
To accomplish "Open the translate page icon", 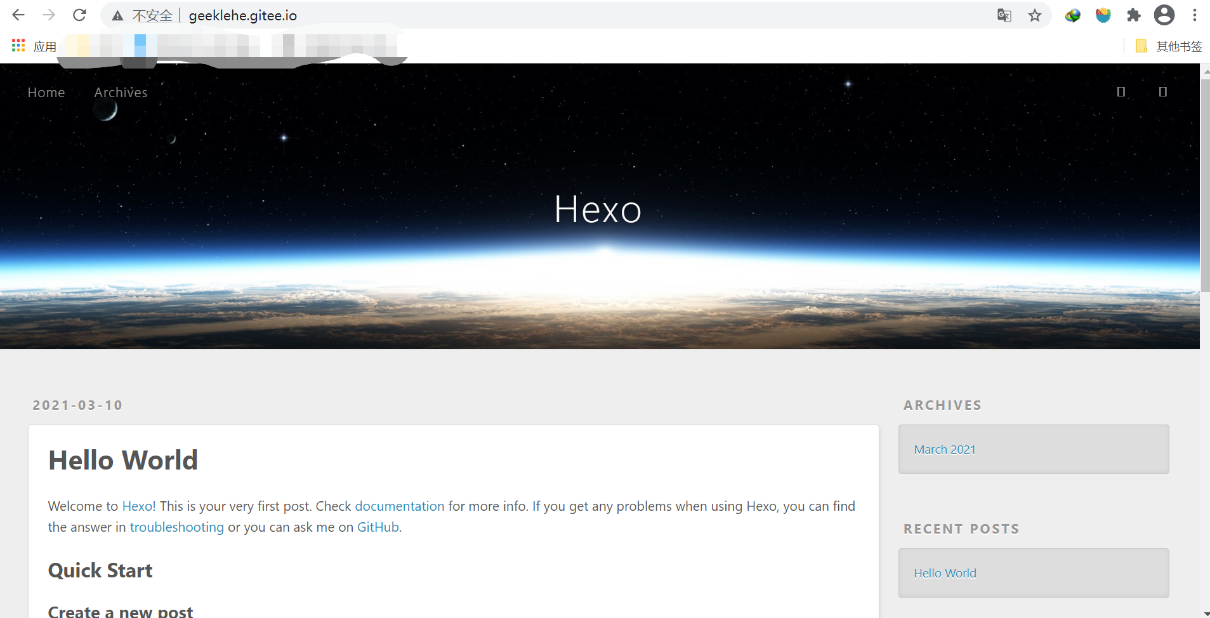I will [1004, 15].
